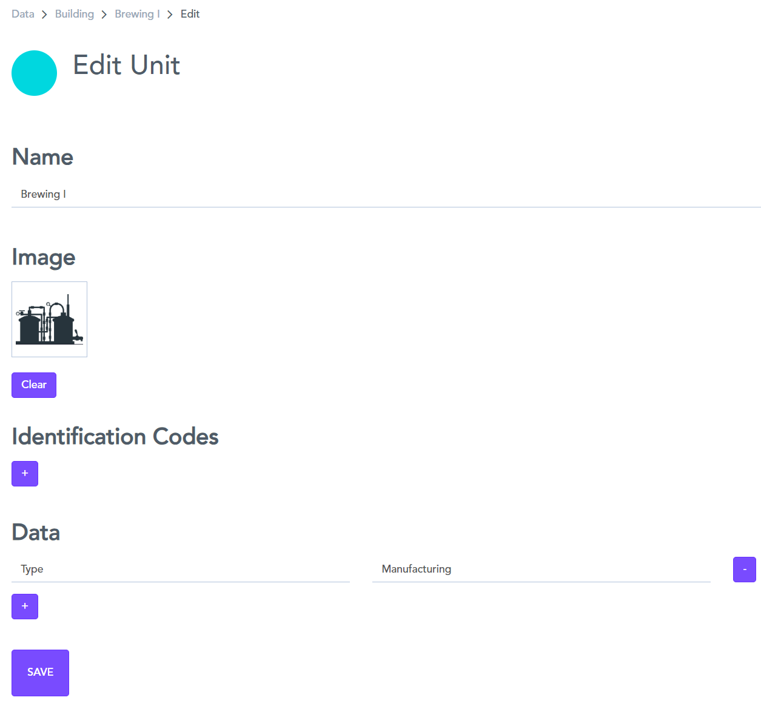Image resolution: width=761 pixels, height=703 pixels.
Task: Navigate to Data in breadcrumb
Action: click(x=23, y=14)
